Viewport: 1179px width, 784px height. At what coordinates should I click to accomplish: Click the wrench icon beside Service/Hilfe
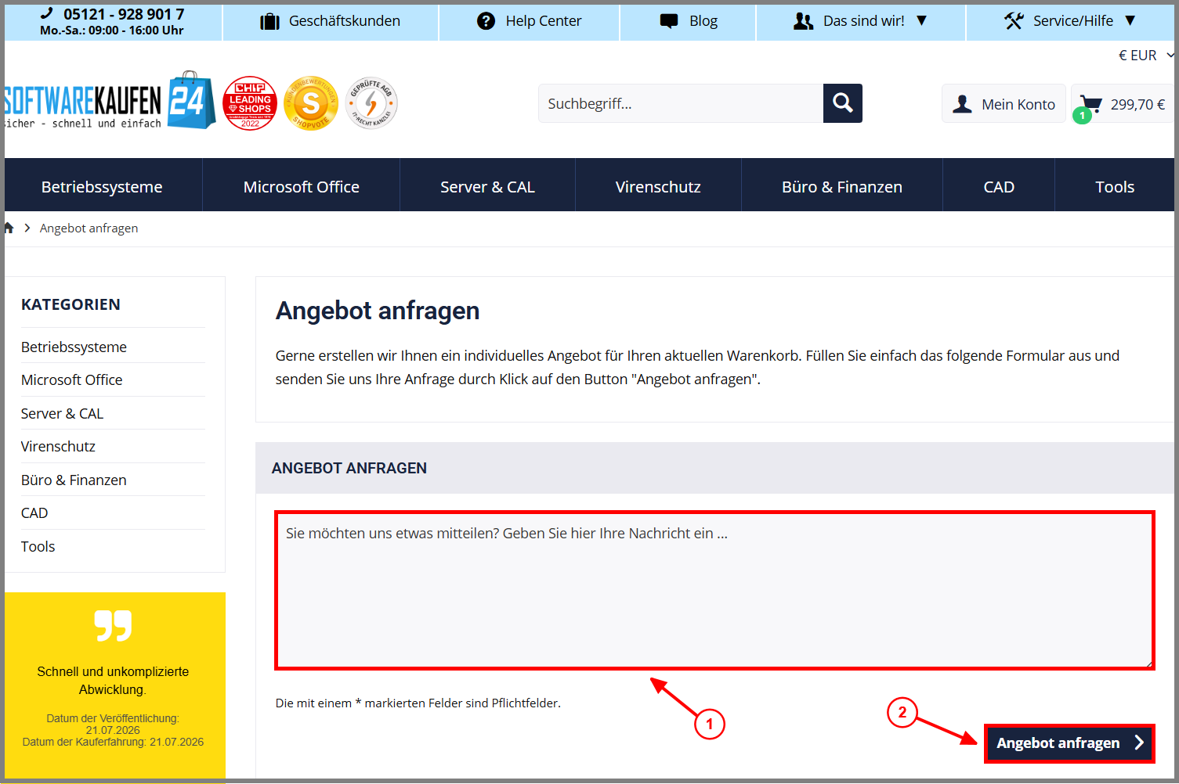pyautogui.click(x=1014, y=21)
